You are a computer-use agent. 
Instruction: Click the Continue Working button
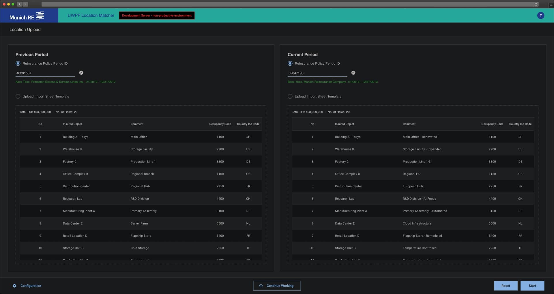pyautogui.click(x=277, y=286)
